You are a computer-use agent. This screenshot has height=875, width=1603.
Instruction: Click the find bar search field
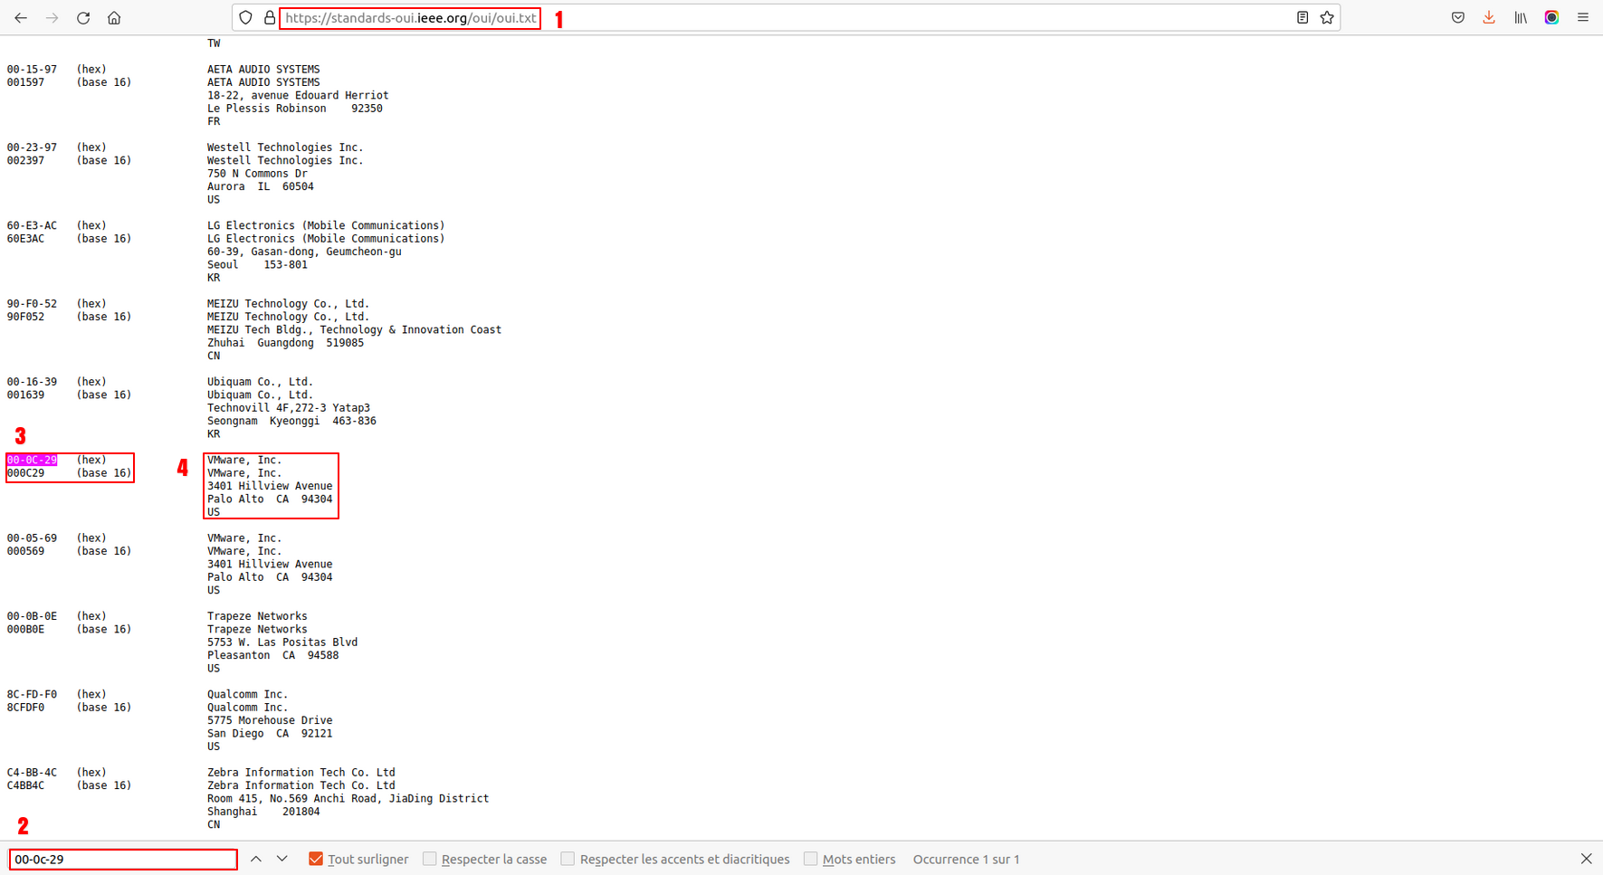click(123, 859)
